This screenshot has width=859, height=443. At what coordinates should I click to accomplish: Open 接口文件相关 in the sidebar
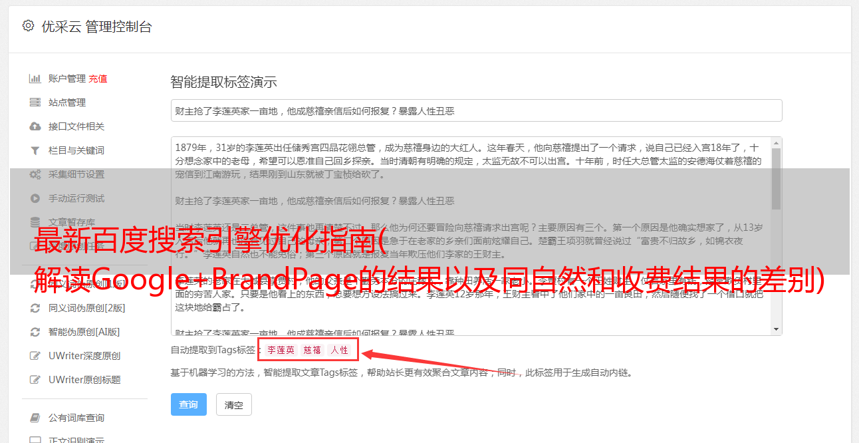[x=76, y=126]
